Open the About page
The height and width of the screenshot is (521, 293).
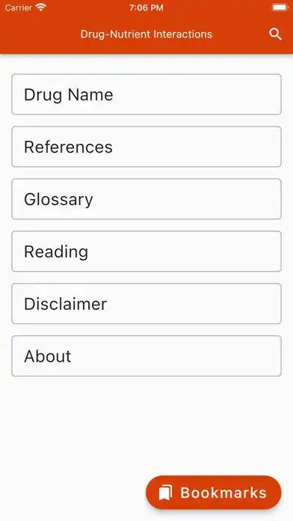pyautogui.click(x=146, y=356)
